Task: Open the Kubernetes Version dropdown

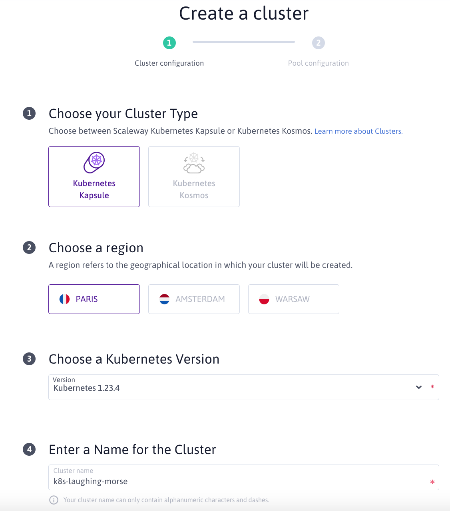Action: tap(232, 387)
